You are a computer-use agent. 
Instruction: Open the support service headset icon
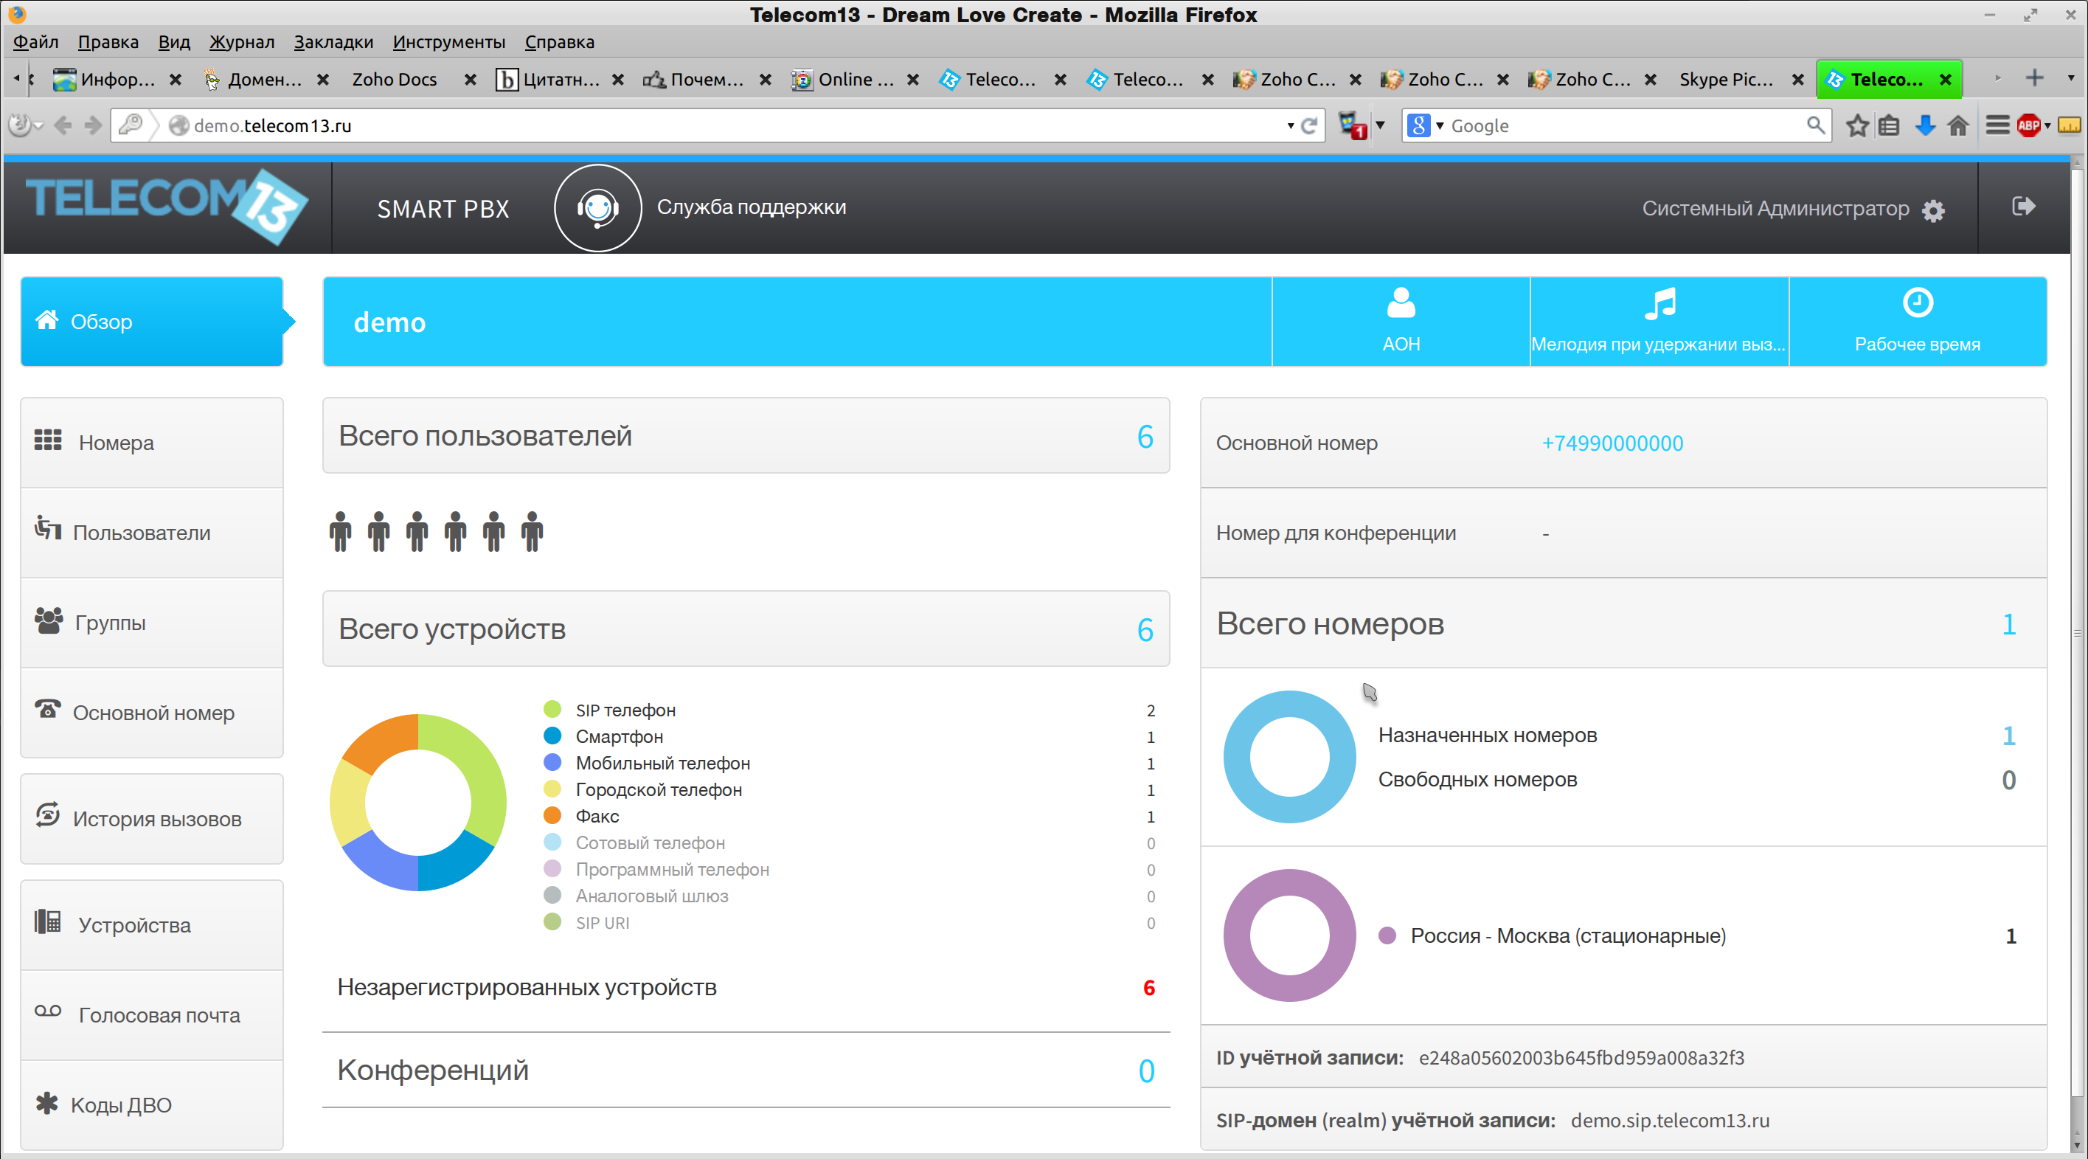click(x=598, y=209)
